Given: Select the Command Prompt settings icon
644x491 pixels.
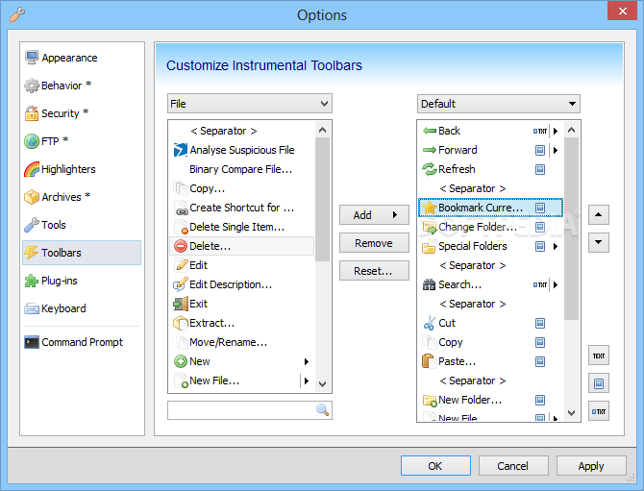Looking at the screenshot, I should [32, 342].
